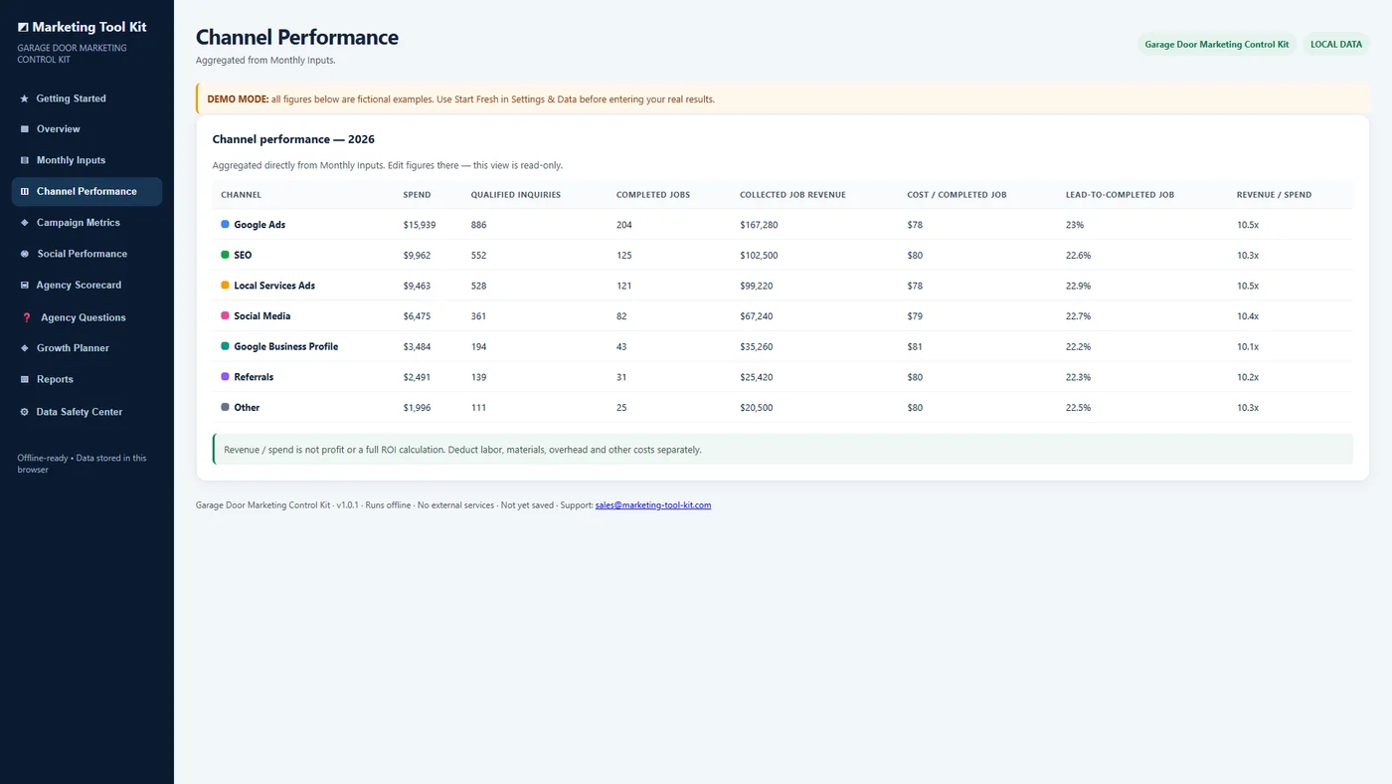Open the Social Performance page
Image resolution: width=1392 pixels, height=784 pixels.
coord(87,254)
